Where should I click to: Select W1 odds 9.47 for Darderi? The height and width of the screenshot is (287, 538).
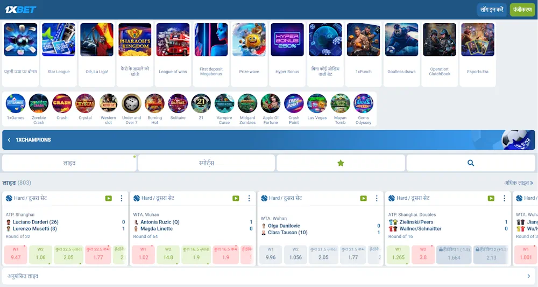coord(16,255)
